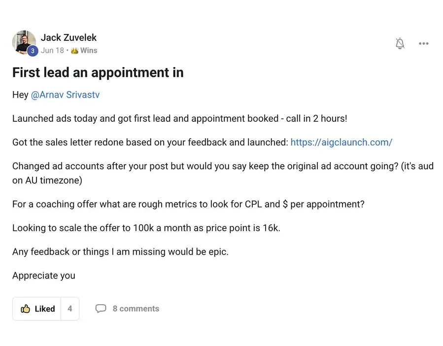This screenshot has width=443, height=346.
Task: Click the level 3 badge on avatar
Action: tap(33, 51)
